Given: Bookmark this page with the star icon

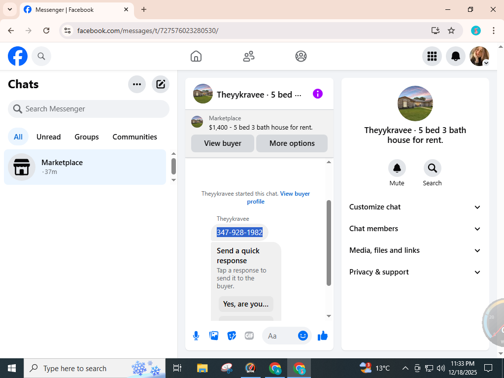Looking at the screenshot, I should coord(451,31).
